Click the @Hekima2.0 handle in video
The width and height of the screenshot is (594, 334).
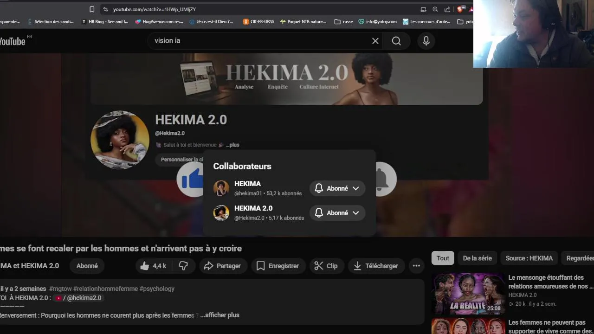(170, 133)
